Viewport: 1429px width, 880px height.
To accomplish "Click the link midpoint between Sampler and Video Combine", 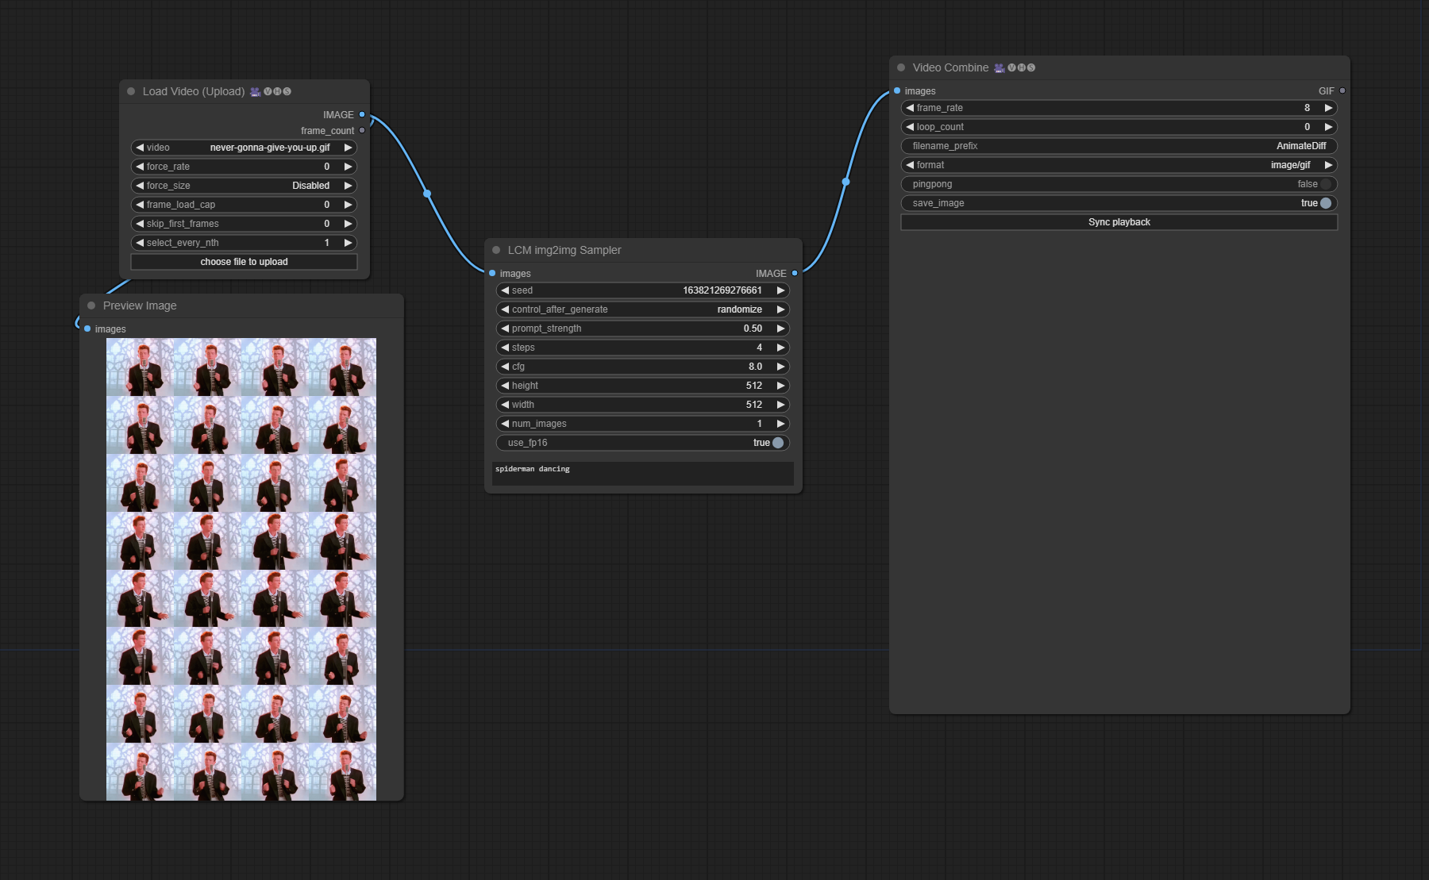I will [x=845, y=182].
